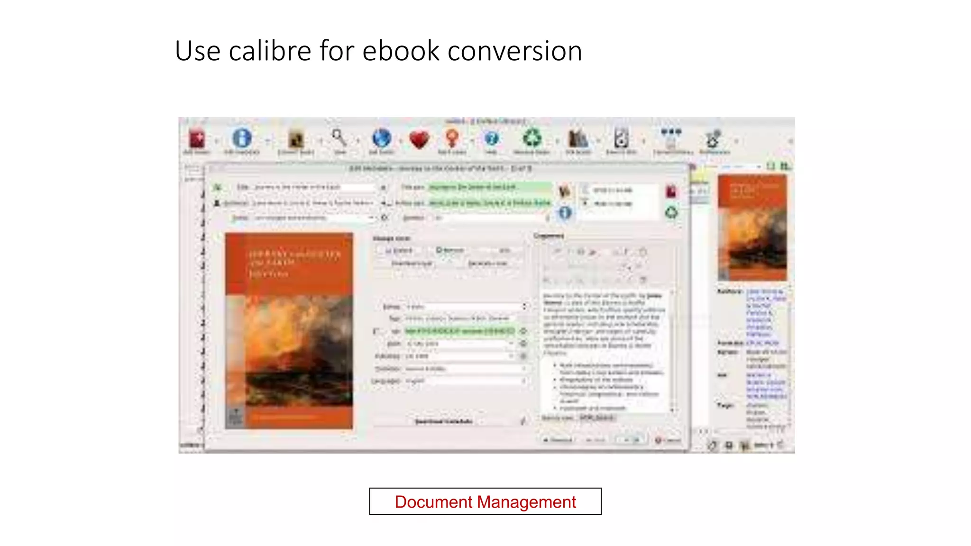Screen dimensions: 971x546
Task: Expand dropdown arrow beside View
Action: (x=357, y=141)
